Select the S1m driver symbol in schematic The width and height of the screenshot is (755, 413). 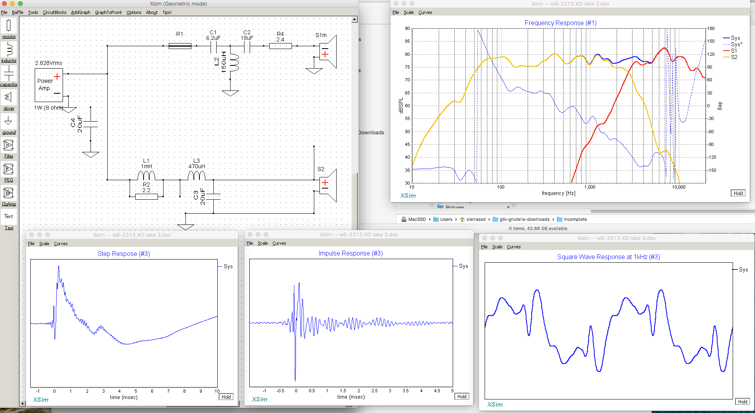328,51
